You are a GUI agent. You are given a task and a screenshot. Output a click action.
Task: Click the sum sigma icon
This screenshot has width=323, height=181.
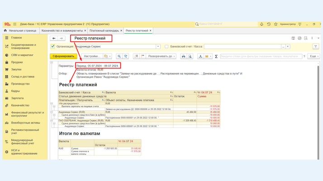(x=216, y=56)
